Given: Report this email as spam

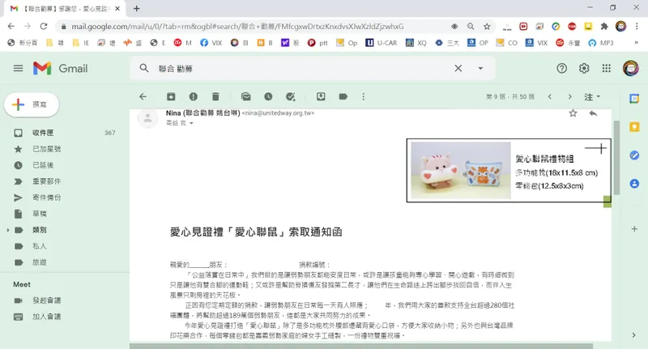Looking at the screenshot, I should (193, 96).
